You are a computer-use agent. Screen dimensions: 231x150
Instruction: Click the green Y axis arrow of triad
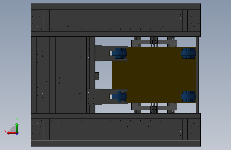point(17,128)
